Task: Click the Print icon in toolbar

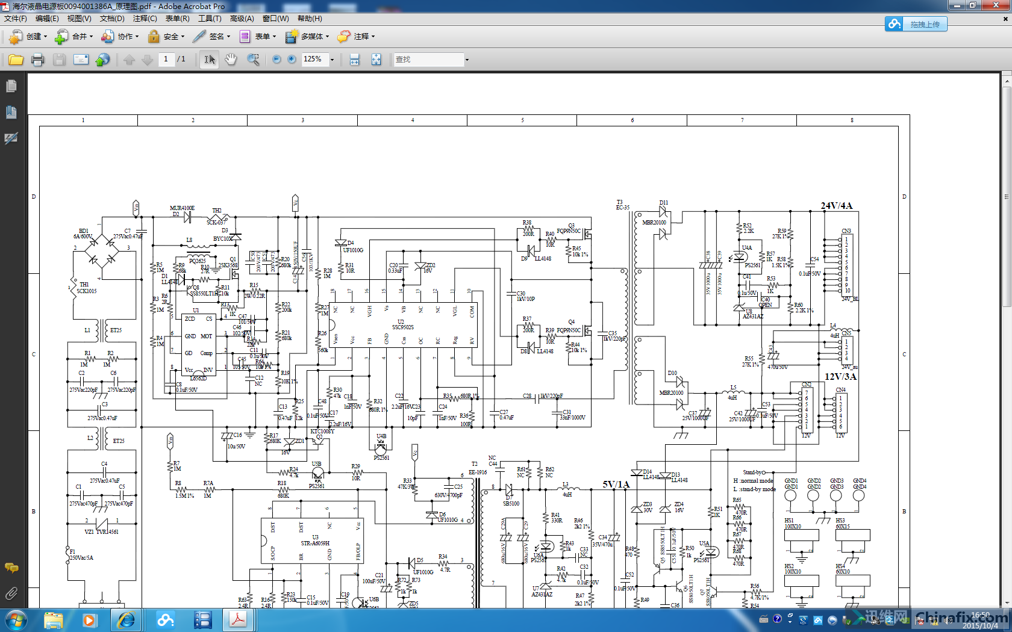Action: tap(37, 60)
